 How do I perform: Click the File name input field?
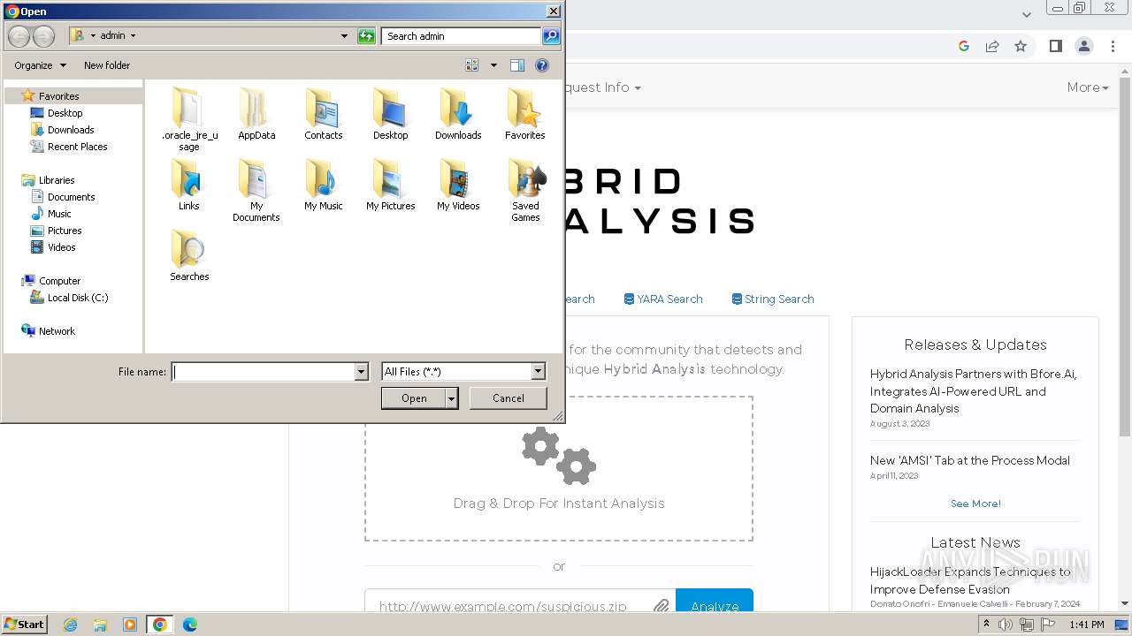pyautogui.click(x=264, y=372)
